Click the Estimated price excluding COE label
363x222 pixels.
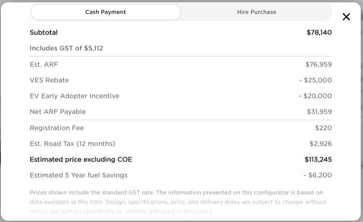pos(81,159)
